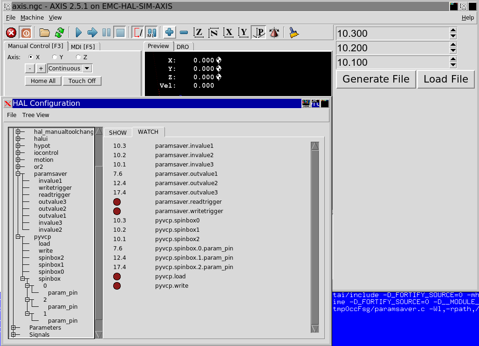
Task: Increase the 10.300 spinbox value
Action: tap(453, 30)
